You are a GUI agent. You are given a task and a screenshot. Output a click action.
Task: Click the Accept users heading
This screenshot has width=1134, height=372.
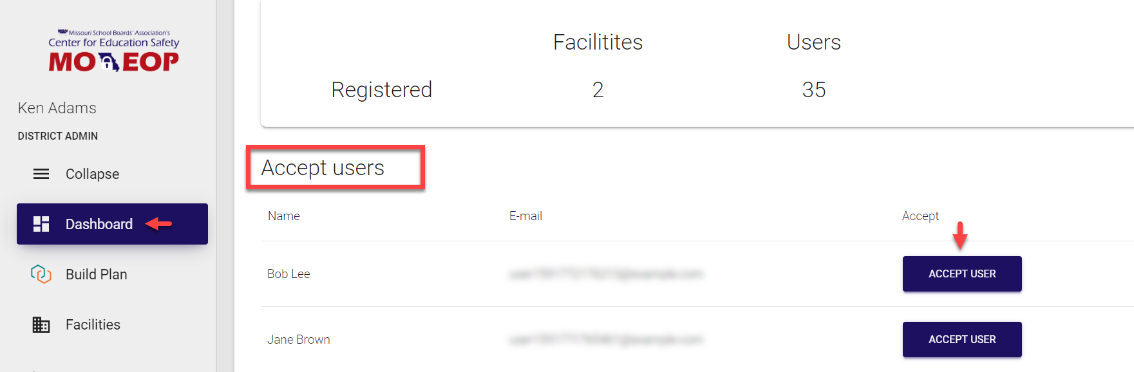tap(323, 168)
